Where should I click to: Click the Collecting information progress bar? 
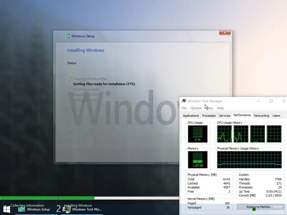(29, 198)
